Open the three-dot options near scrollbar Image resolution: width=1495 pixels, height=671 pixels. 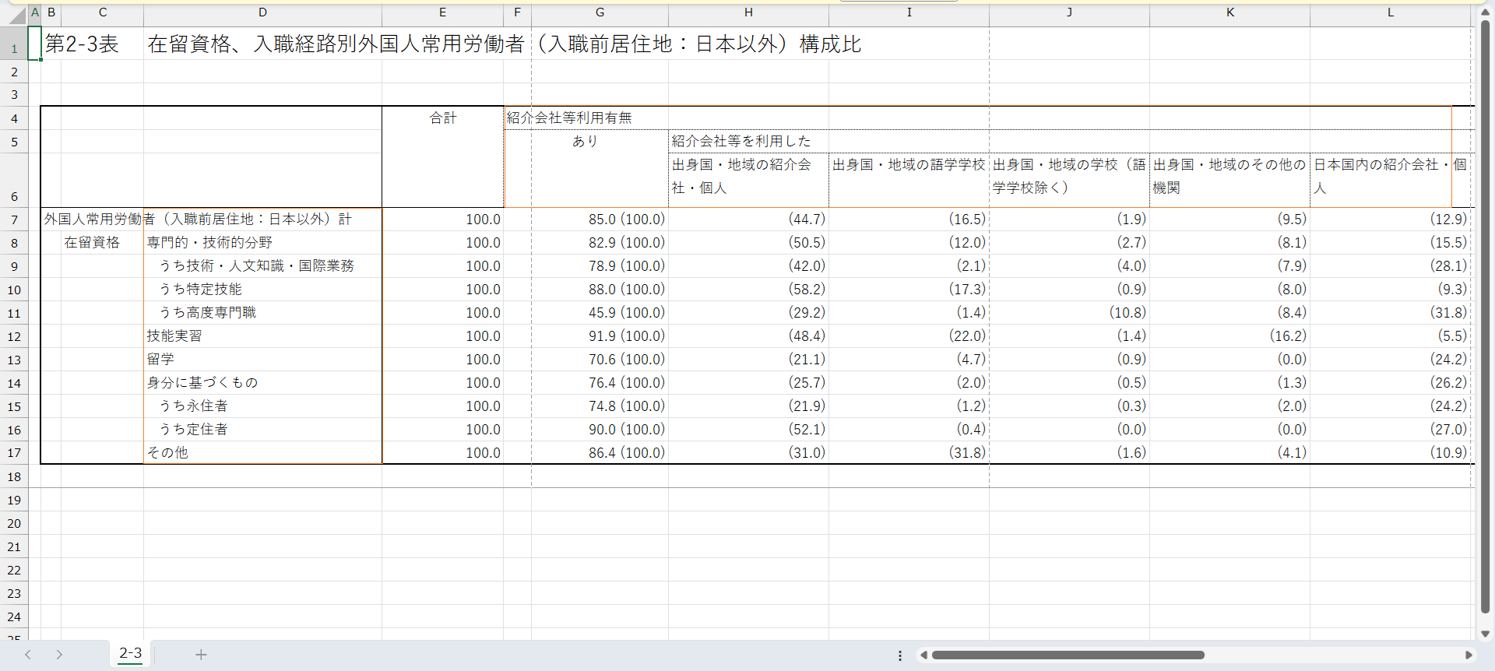900,655
